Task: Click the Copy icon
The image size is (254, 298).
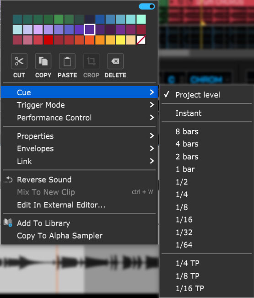Action: tap(43, 61)
